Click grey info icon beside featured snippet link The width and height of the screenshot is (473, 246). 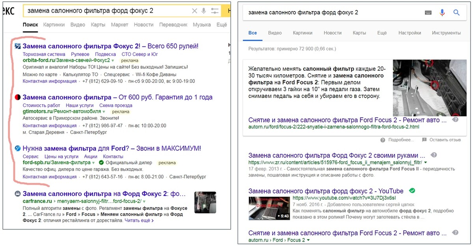coord(455,120)
